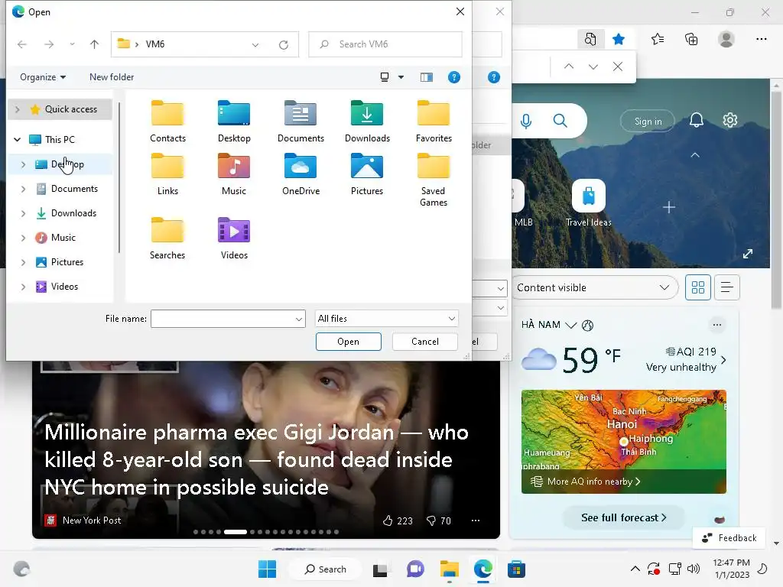Click the Cancel button
This screenshot has width=783, height=587.
(425, 342)
